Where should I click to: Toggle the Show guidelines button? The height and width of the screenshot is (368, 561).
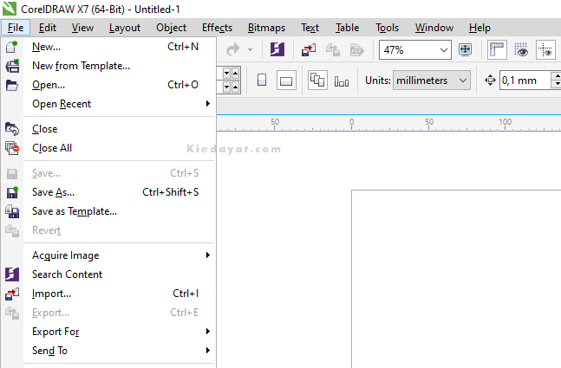545,49
